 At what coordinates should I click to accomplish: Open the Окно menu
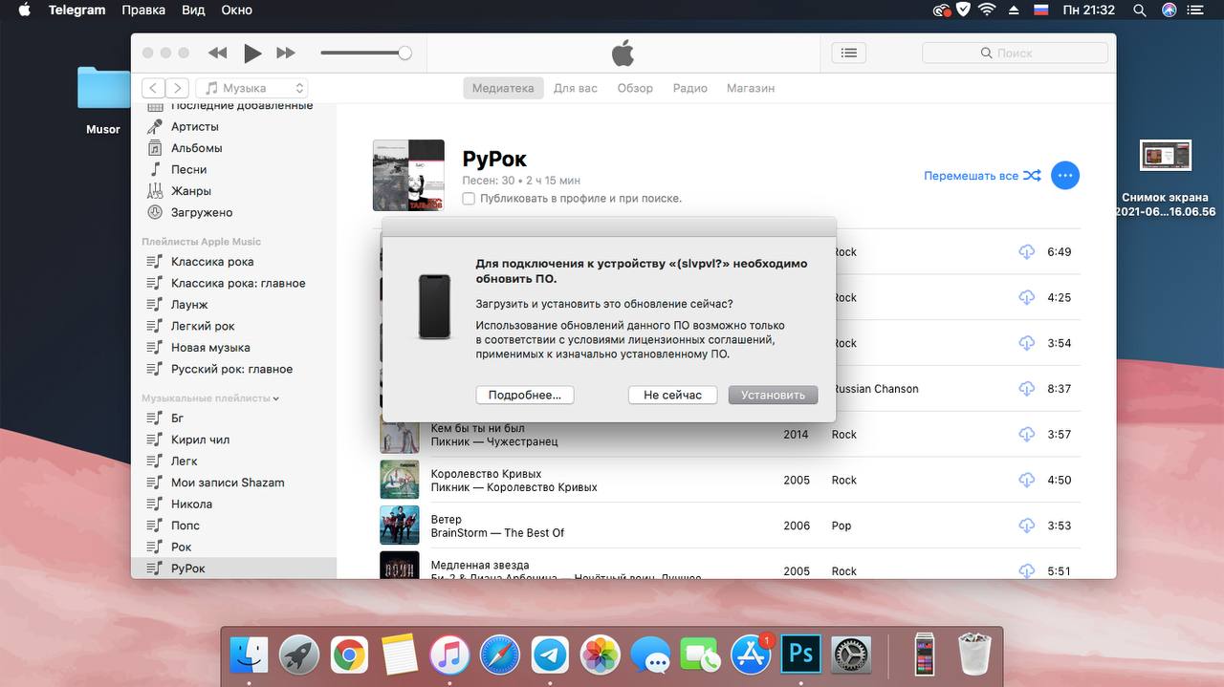[x=236, y=11]
